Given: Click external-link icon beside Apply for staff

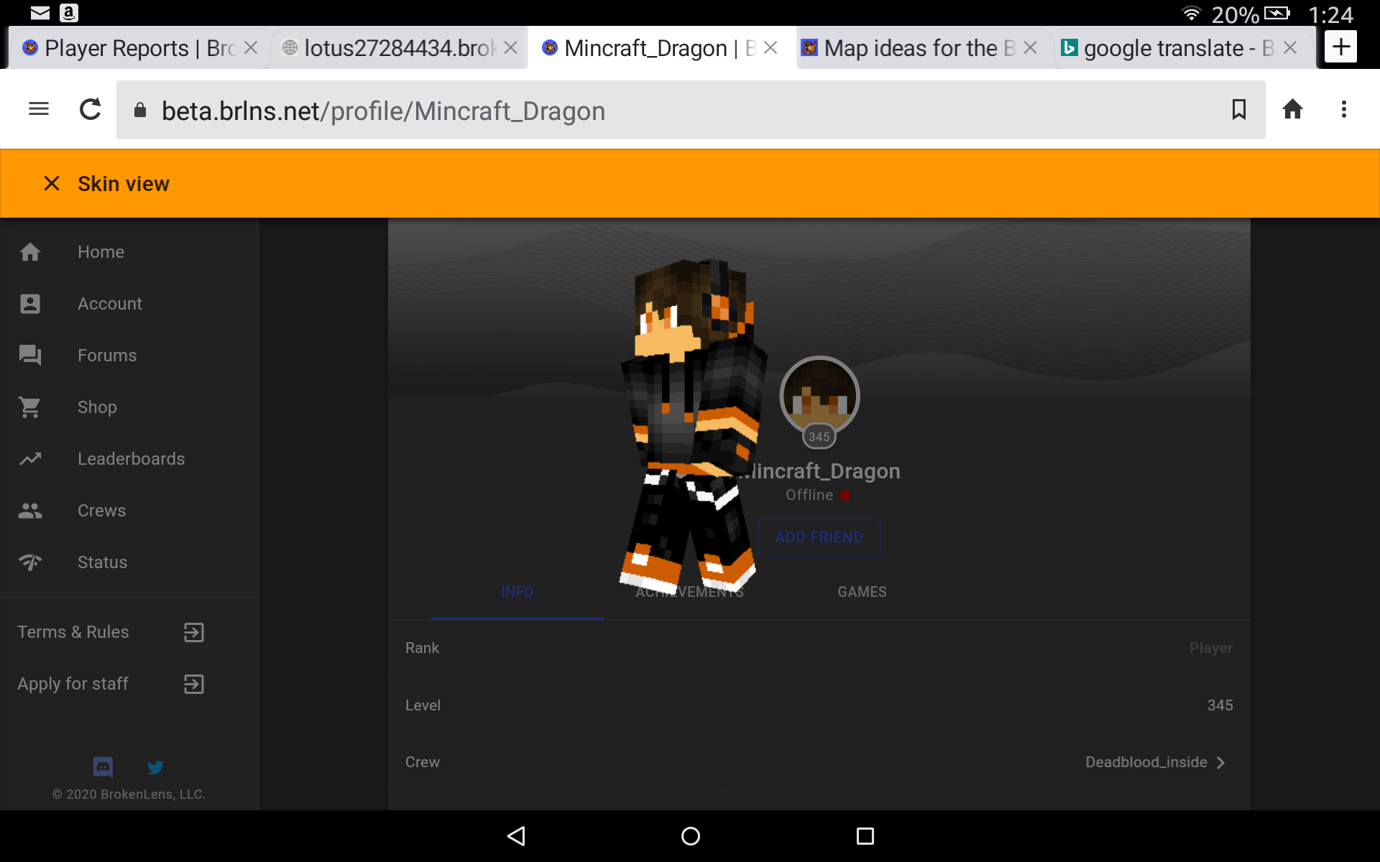Looking at the screenshot, I should [x=194, y=684].
